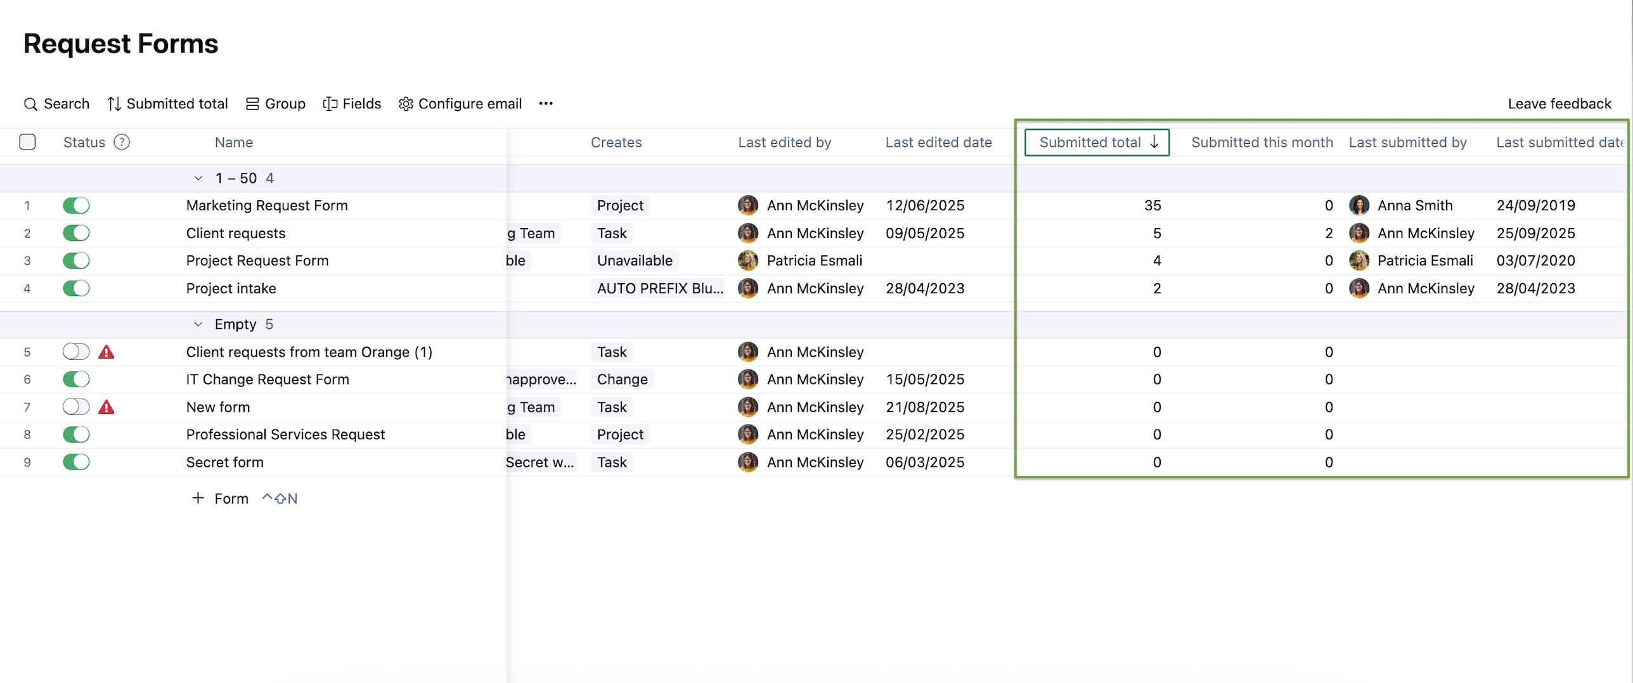Add a new Form
1633x683 pixels.
coord(220,499)
